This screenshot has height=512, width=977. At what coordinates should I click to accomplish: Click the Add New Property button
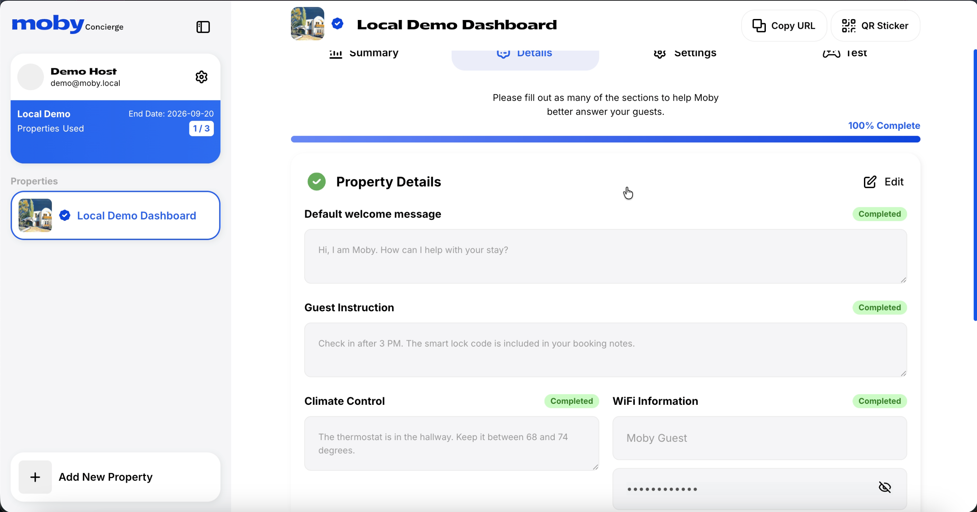point(115,477)
